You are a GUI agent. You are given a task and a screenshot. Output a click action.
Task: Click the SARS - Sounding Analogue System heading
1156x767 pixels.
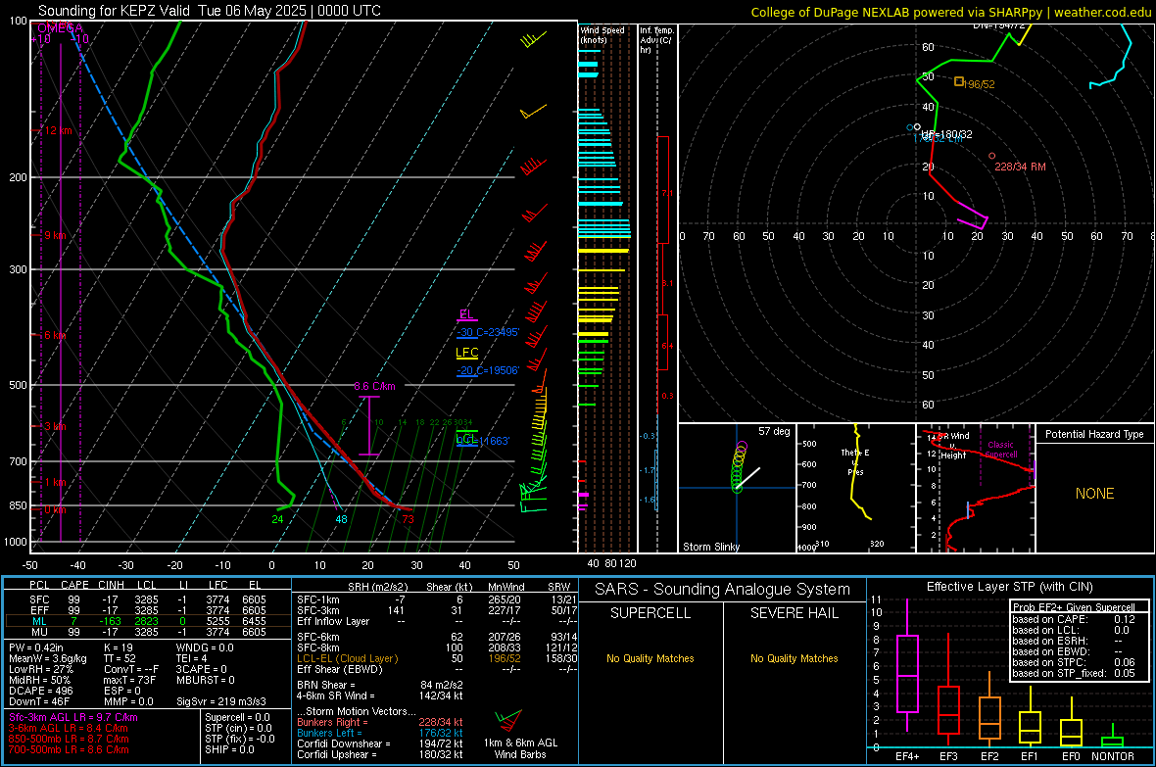pyautogui.click(x=723, y=590)
